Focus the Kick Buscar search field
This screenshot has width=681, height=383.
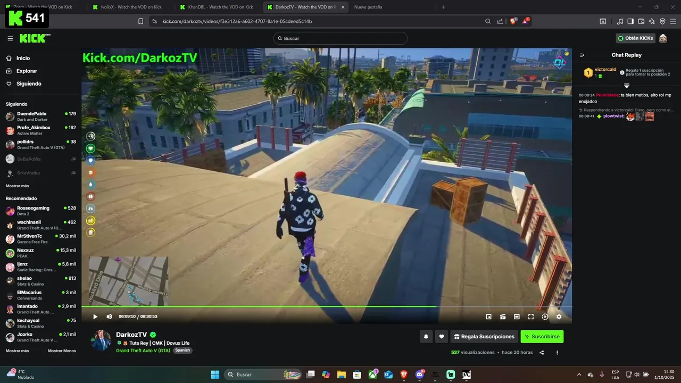click(340, 38)
